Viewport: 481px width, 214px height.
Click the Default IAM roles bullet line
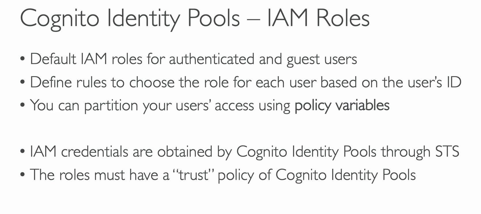click(x=193, y=60)
